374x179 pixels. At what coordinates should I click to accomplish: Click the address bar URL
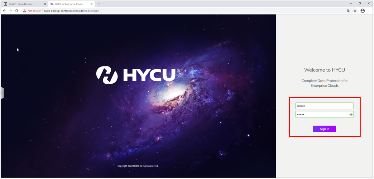[71, 11]
